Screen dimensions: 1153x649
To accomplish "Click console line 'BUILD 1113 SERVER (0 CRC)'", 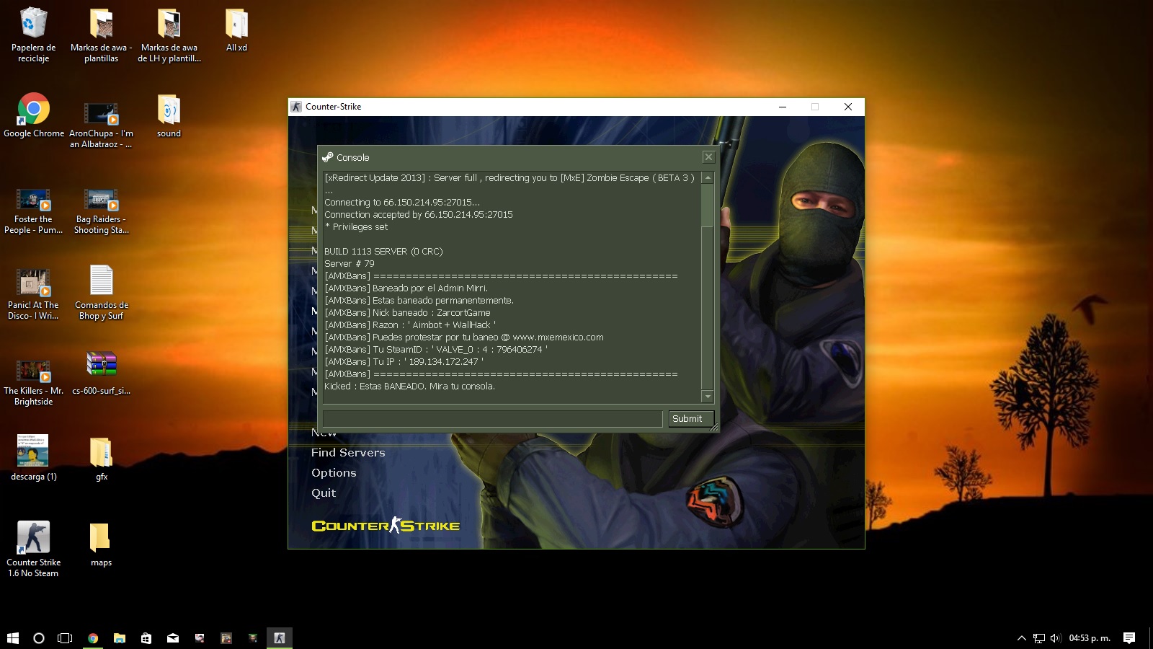I will (x=383, y=251).
